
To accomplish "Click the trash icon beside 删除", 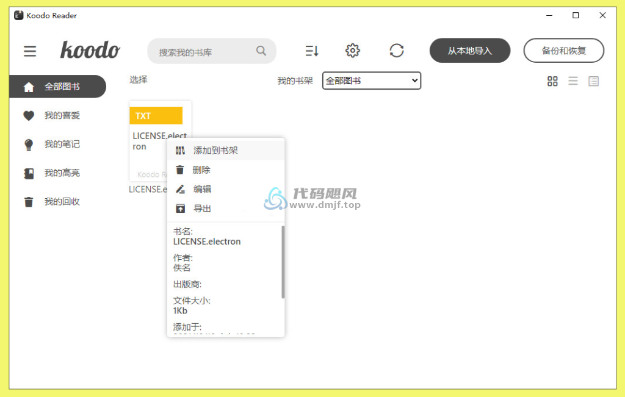I will pos(180,170).
